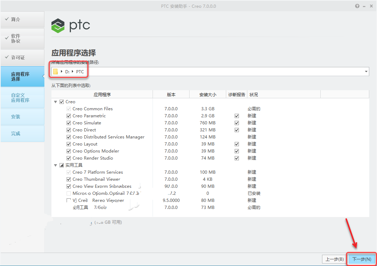Select the Creo 7 Platform Services row
The width and height of the screenshot is (377, 266).
click(x=210, y=172)
